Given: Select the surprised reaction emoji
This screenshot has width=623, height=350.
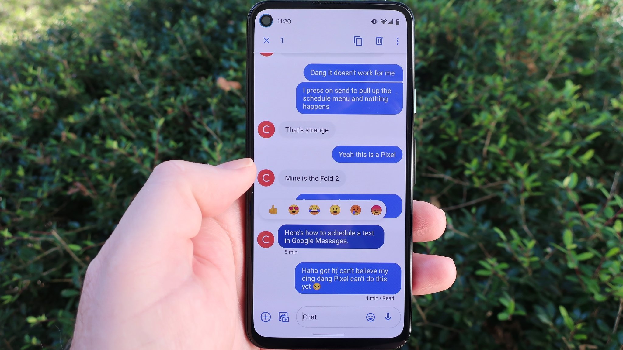Looking at the screenshot, I should point(335,209).
